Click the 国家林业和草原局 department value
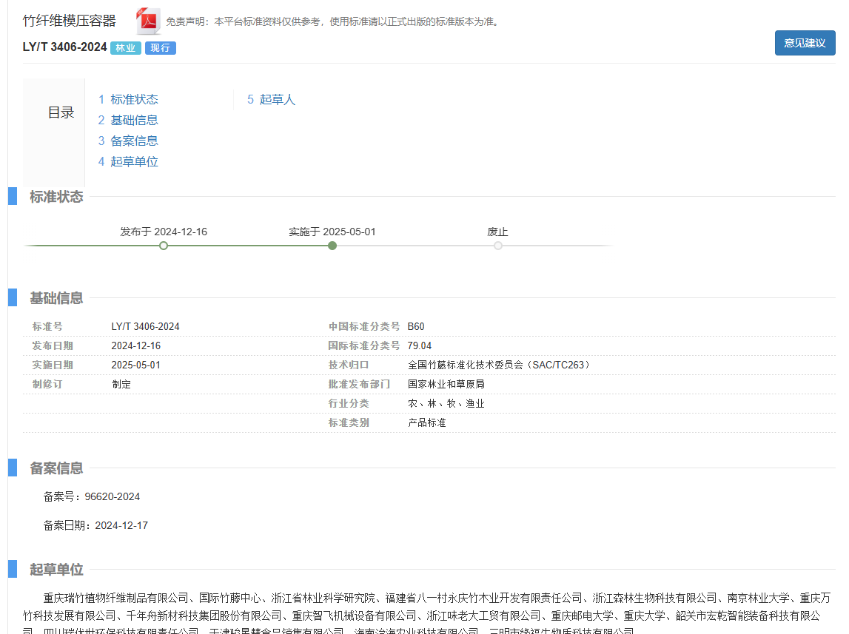Viewport: 849px width, 634px height. pos(446,384)
